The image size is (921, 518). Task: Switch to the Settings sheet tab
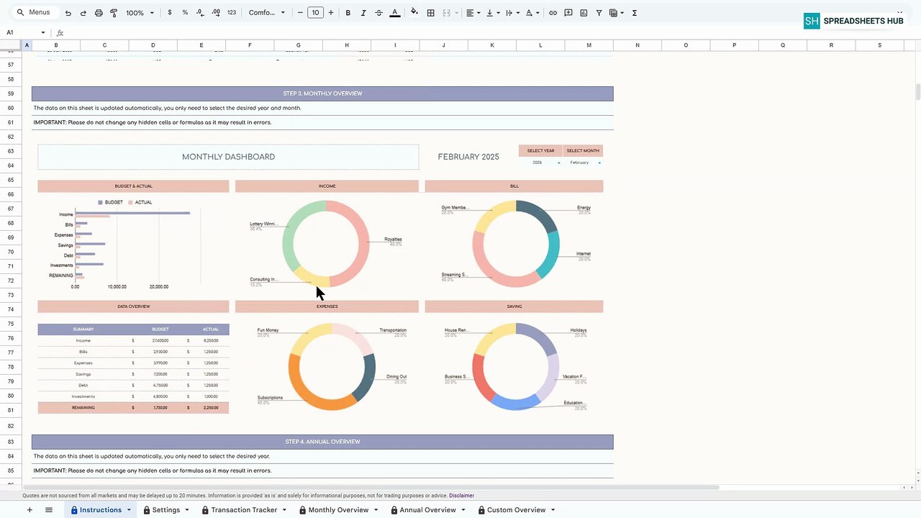click(x=165, y=510)
